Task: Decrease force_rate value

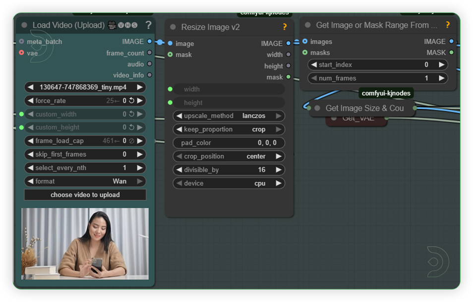Action: tap(30, 101)
